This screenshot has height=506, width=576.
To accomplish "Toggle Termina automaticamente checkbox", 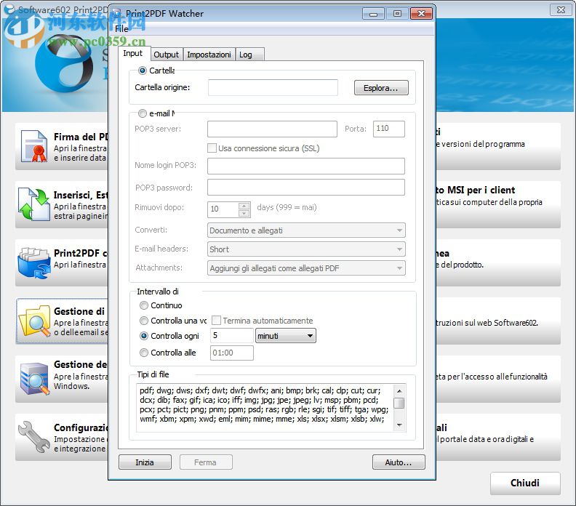I will click(217, 321).
